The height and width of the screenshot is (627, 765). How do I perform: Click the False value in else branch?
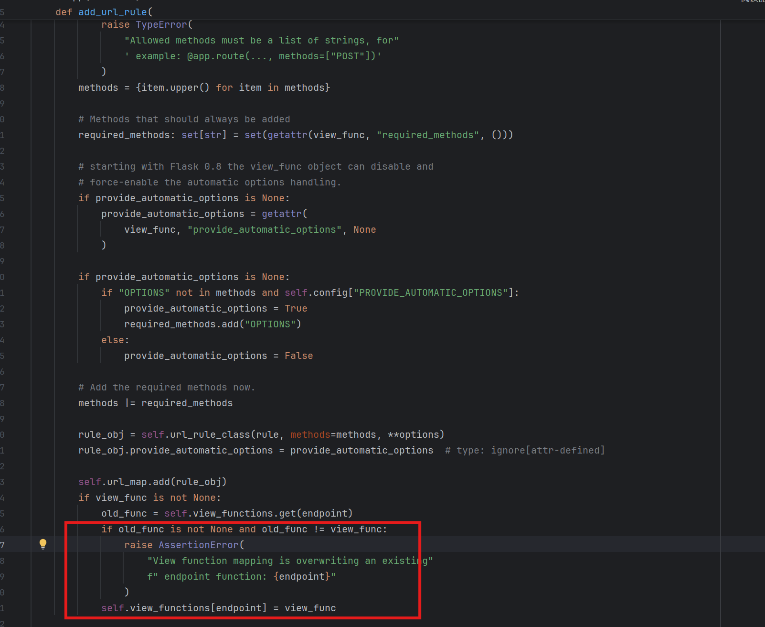(x=298, y=356)
